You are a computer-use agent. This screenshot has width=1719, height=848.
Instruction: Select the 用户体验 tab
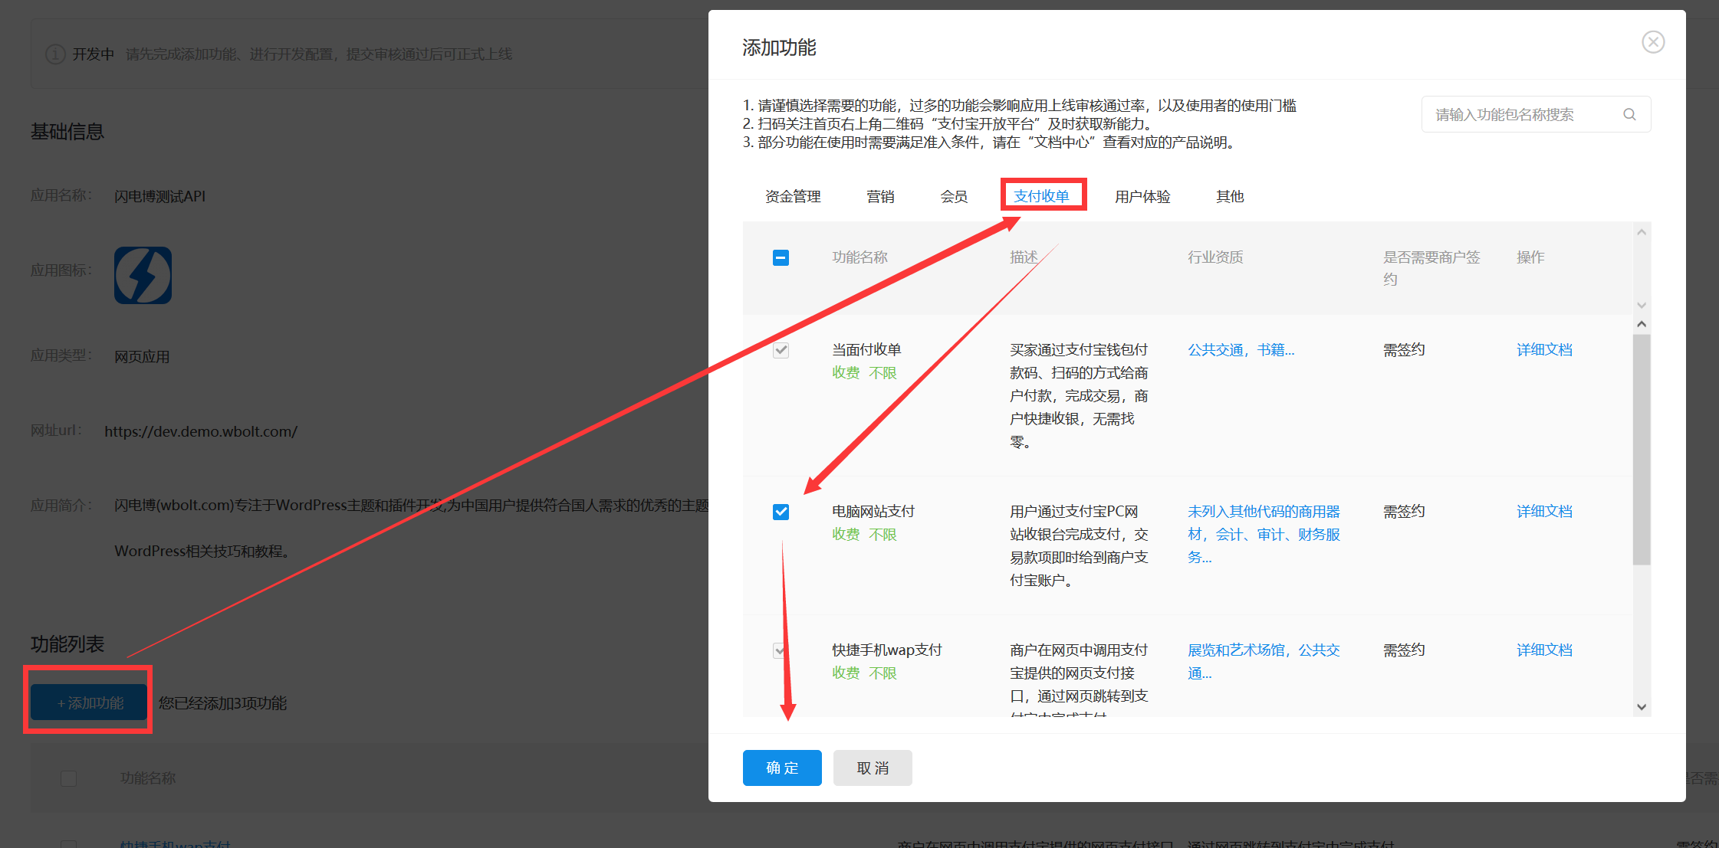point(1143,196)
